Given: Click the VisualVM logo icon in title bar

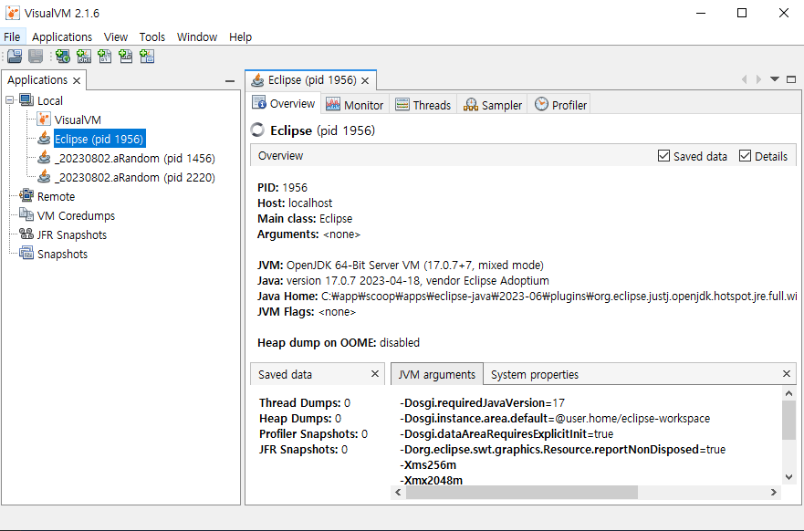Looking at the screenshot, I should pyautogui.click(x=12, y=13).
